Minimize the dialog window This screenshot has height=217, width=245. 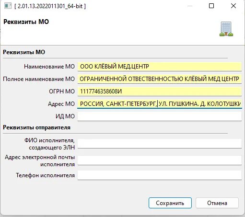pos(190,6)
